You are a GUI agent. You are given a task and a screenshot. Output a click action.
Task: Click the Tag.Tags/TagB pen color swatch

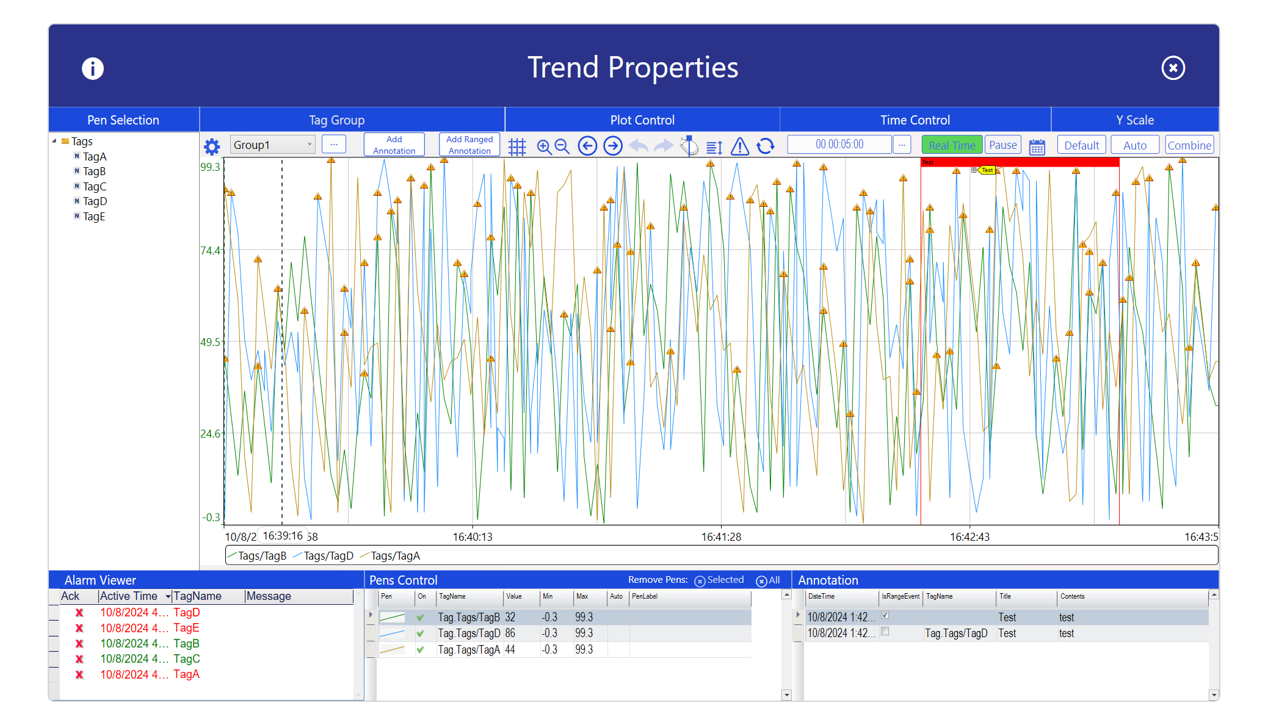(392, 618)
